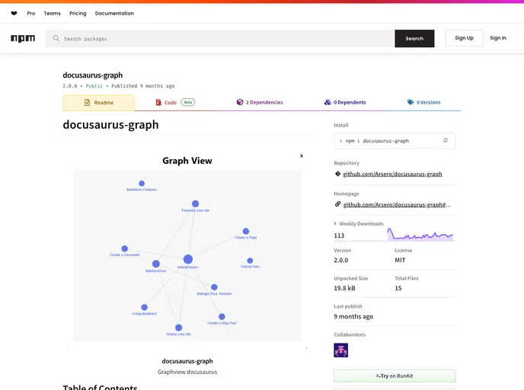Open the Readme tab
This screenshot has width=524, height=390.
pos(98,103)
